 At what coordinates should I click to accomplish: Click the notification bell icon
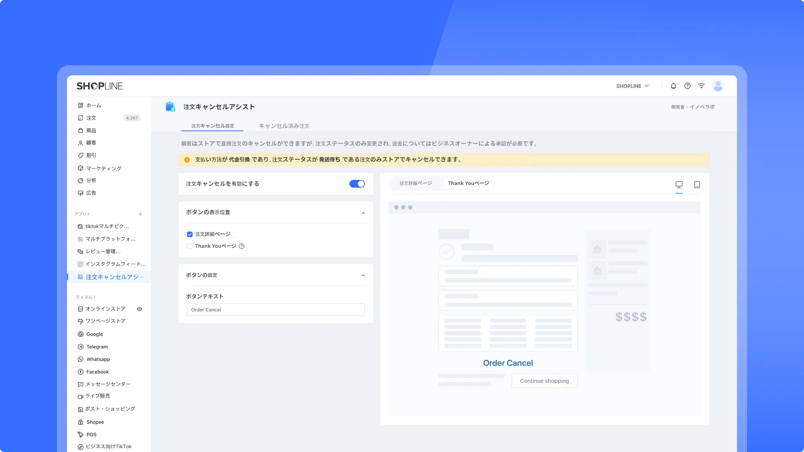point(673,86)
